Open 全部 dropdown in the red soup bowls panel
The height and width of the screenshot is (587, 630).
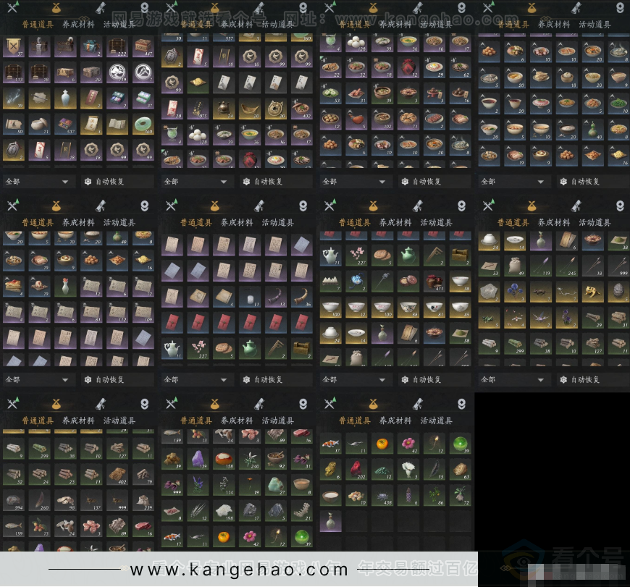coord(513,182)
